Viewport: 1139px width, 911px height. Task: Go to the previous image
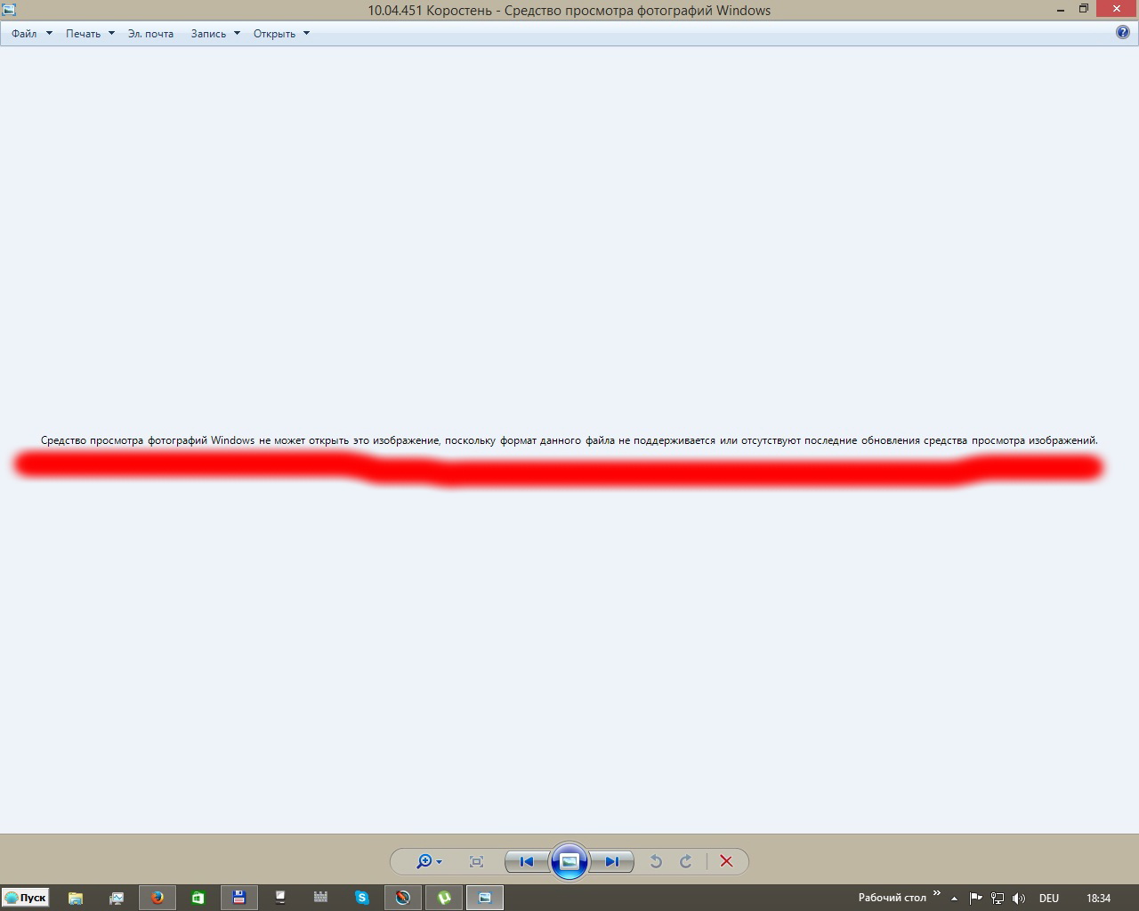click(526, 861)
